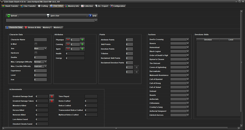
Task: Open the Homestead faction dropdown
Action: click(180, 47)
